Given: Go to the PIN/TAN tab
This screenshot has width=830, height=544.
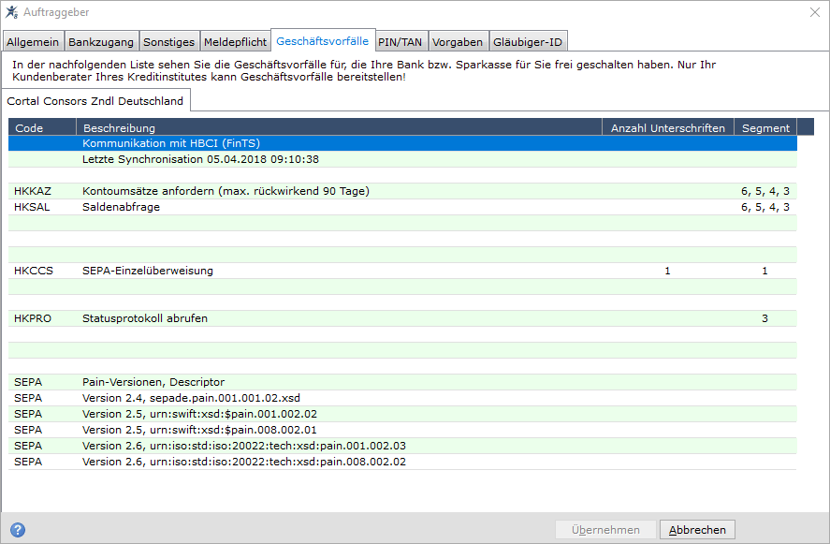Looking at the screenshot, I should (x=400, y=42).
